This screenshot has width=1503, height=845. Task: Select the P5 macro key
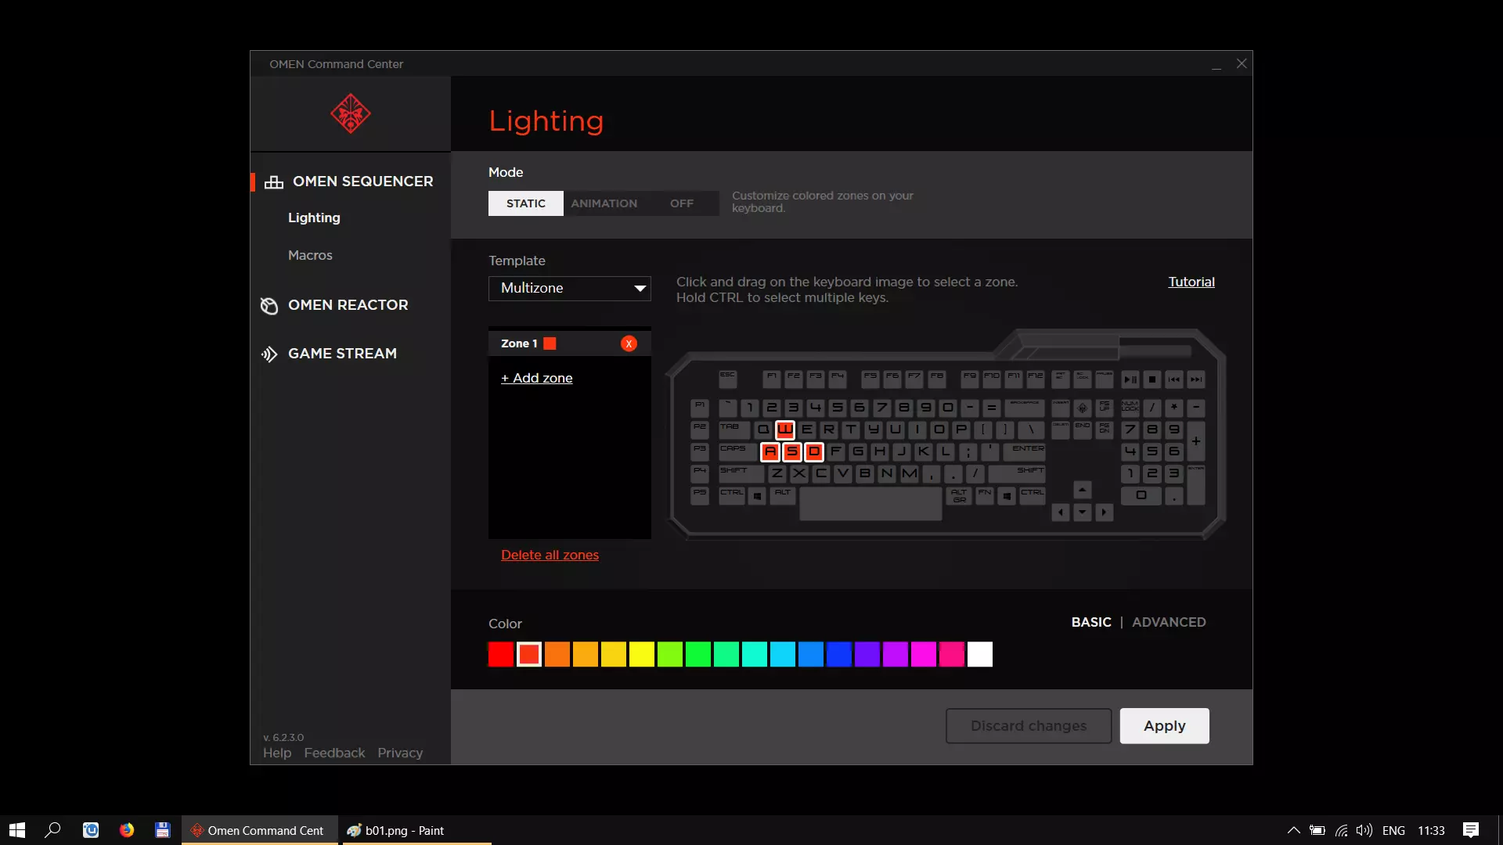pyautogui.click(x=700, y=496)
